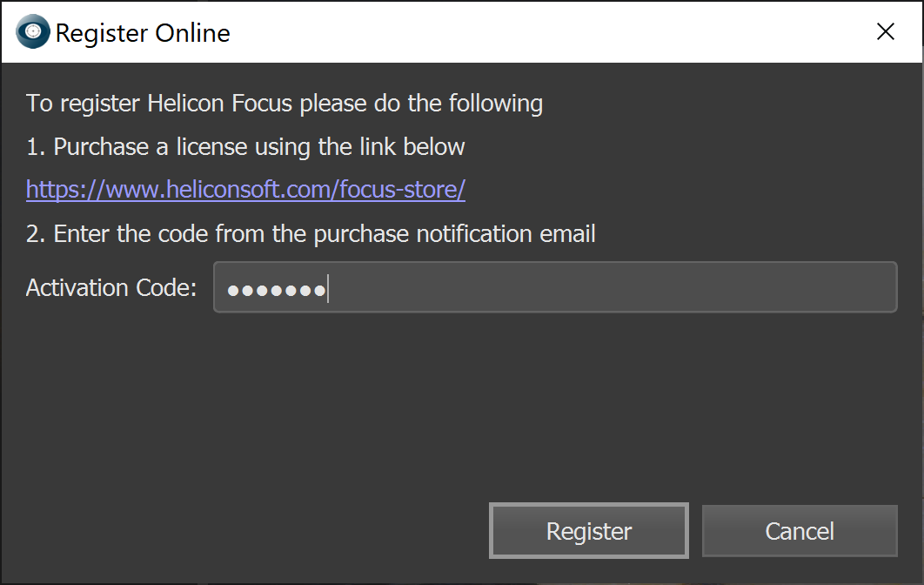The width and height of the screenshot is (924, 585).
Task: Click the X in the title bar
Action: 886,33
